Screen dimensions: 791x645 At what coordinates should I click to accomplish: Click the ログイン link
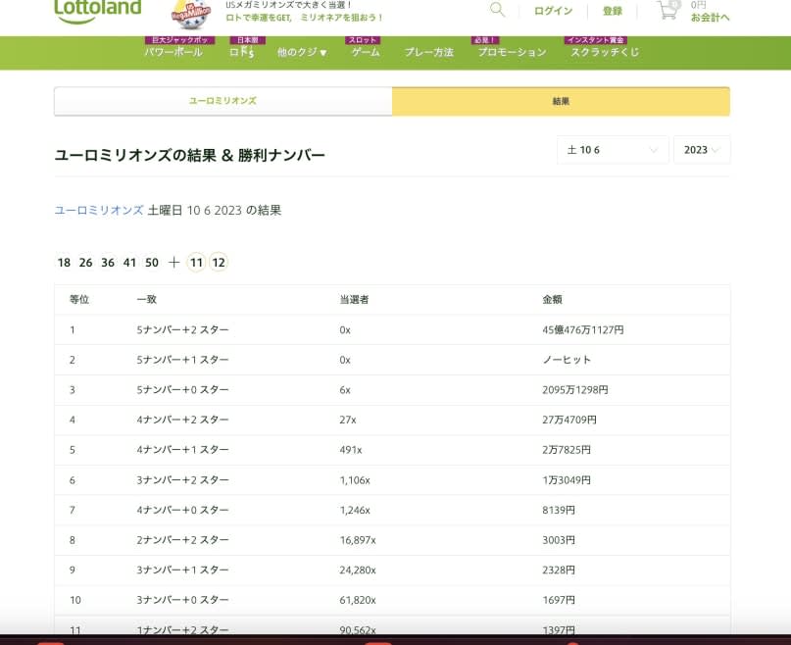(552, 11)
